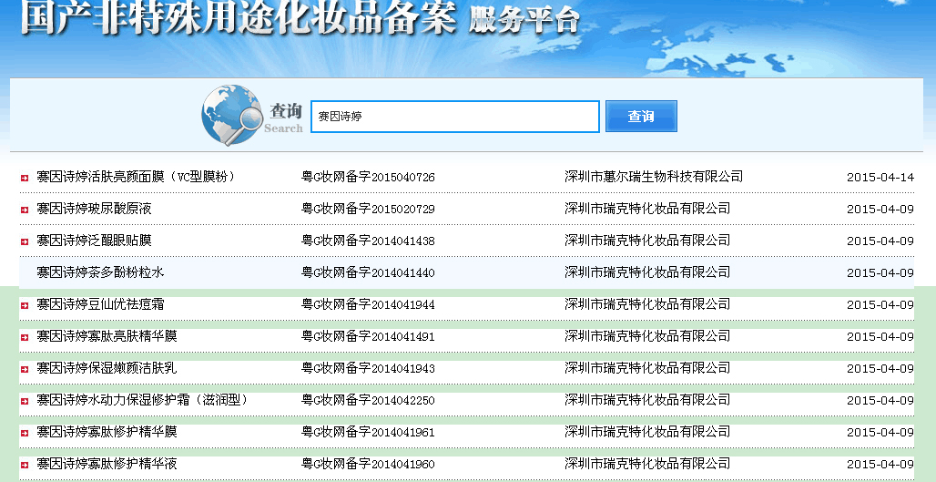Open 赛因诗婷玻尿酸原液 product record
The image size is (936, 482).
(x=95, y=209)
